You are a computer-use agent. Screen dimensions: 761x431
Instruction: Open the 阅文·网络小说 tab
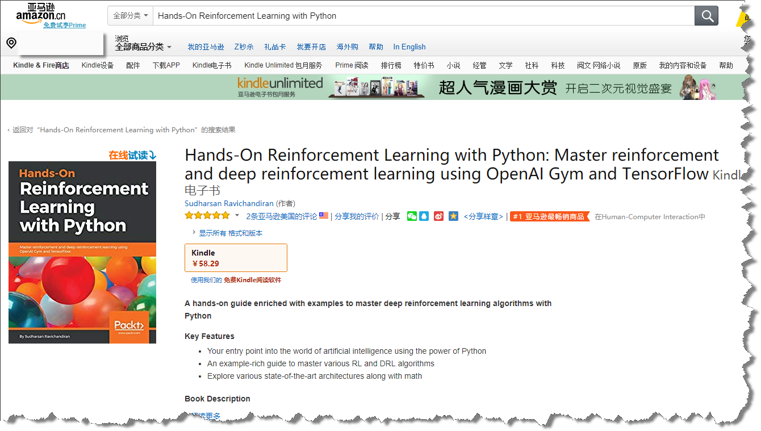(x=599, y=65)
